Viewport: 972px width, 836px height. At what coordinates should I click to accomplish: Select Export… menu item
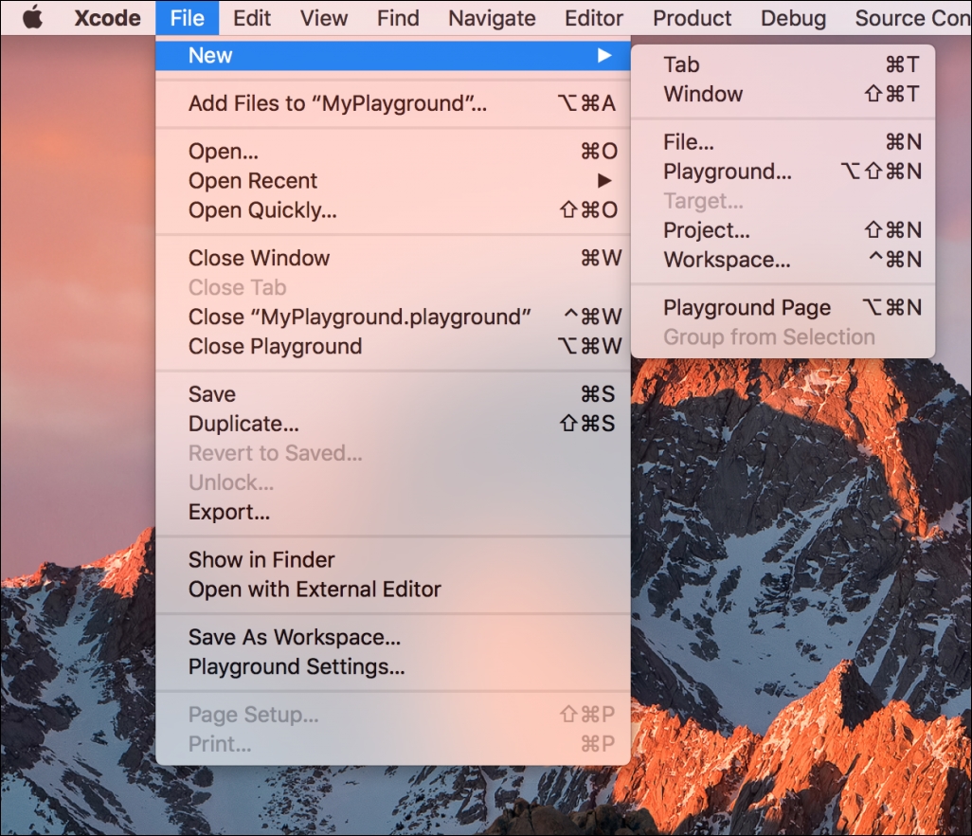pyautogui.click(x=393, y=512)
